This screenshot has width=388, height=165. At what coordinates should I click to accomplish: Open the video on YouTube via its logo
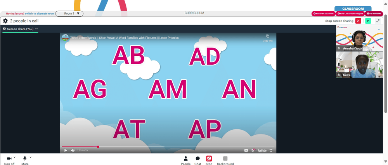[262, 150]
